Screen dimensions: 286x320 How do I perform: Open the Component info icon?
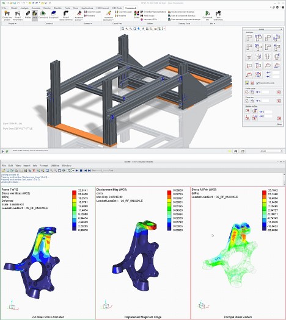207,15
